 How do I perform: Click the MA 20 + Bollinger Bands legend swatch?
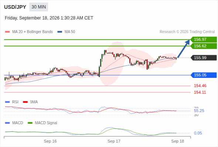[x=7, y=32]
